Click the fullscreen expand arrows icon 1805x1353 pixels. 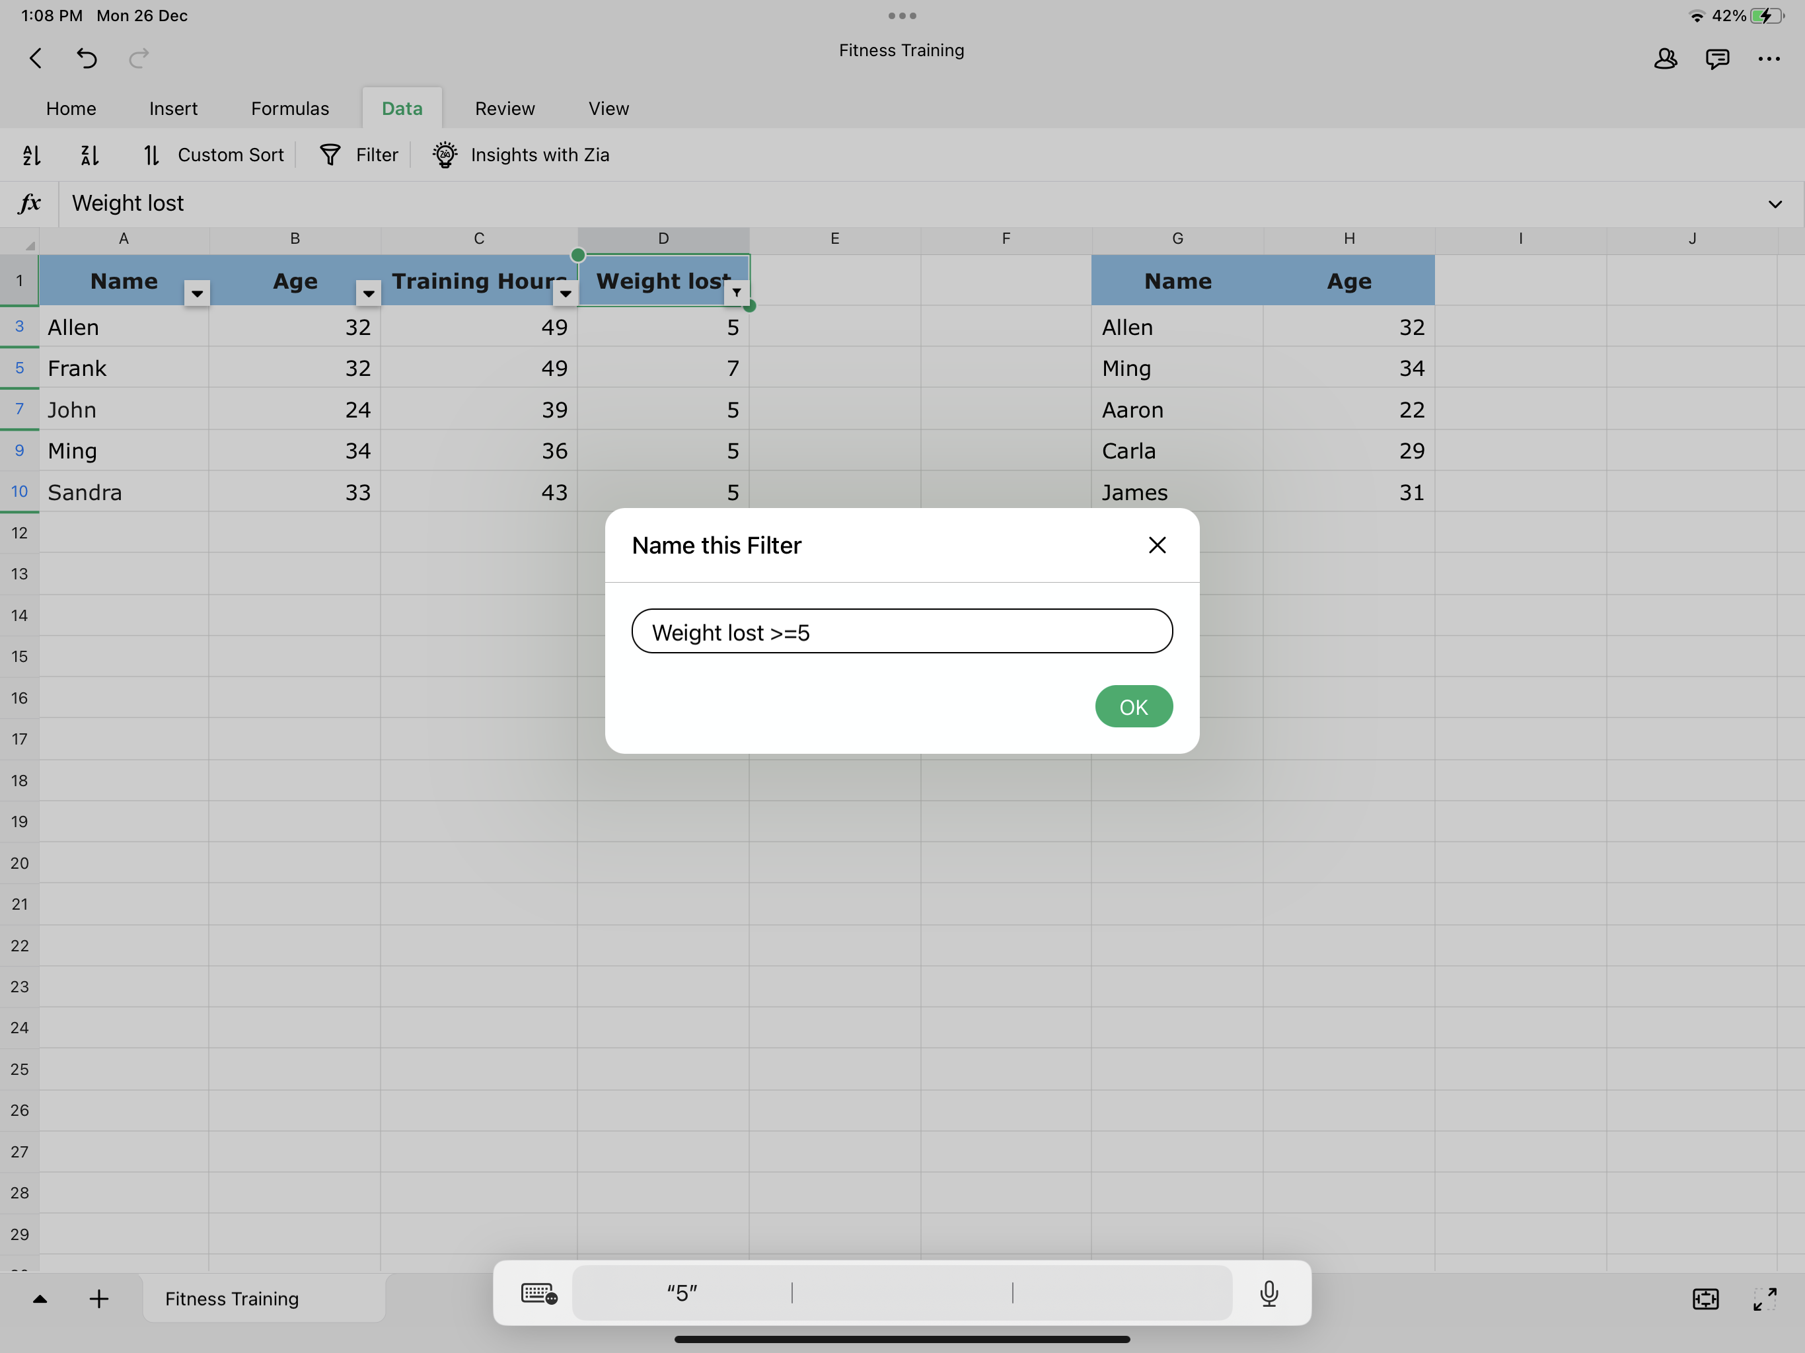(1764, 1298)
